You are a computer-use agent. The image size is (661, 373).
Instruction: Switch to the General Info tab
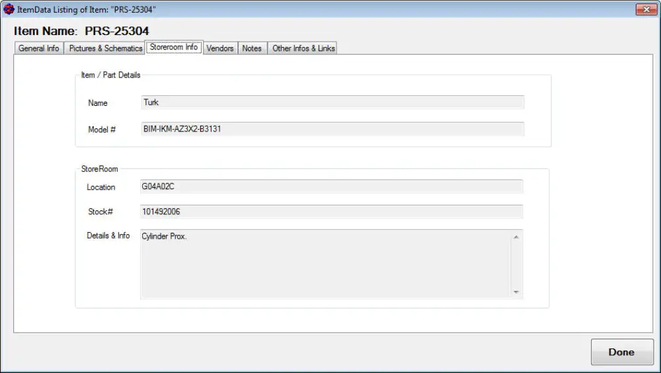tap(38, 48)
